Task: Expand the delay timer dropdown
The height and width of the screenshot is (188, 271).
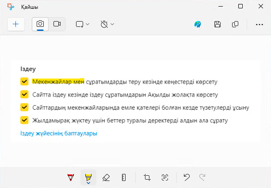Action: (107, 24)
